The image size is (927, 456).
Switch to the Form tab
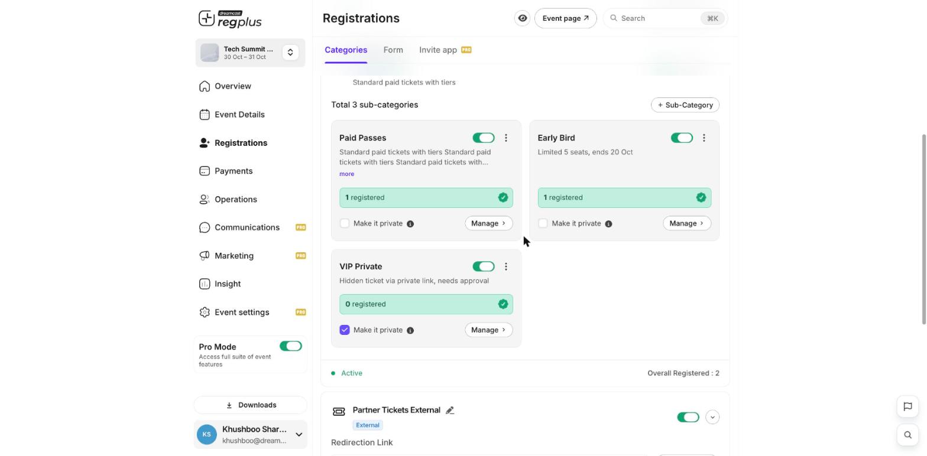click(x=393, y=50)
